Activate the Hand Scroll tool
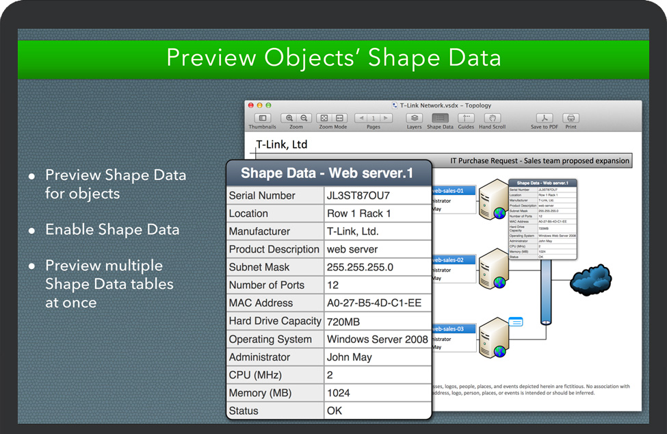 click(492, 118)
